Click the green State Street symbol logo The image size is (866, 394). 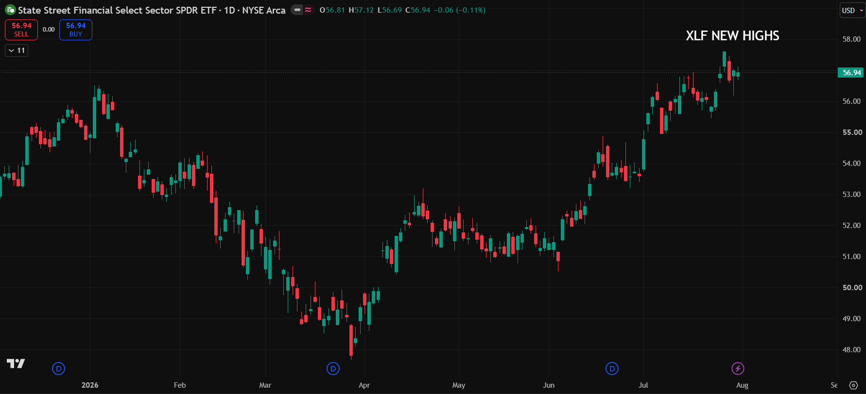pos(10,10)
